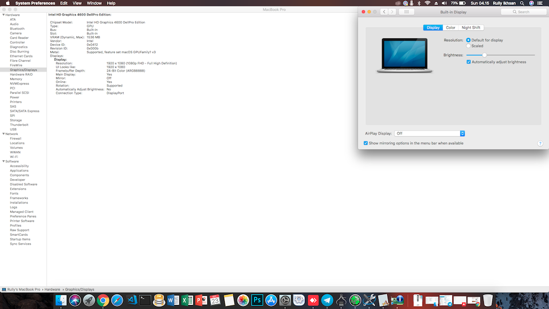Open Telegram from the dock

click(327, 300)
